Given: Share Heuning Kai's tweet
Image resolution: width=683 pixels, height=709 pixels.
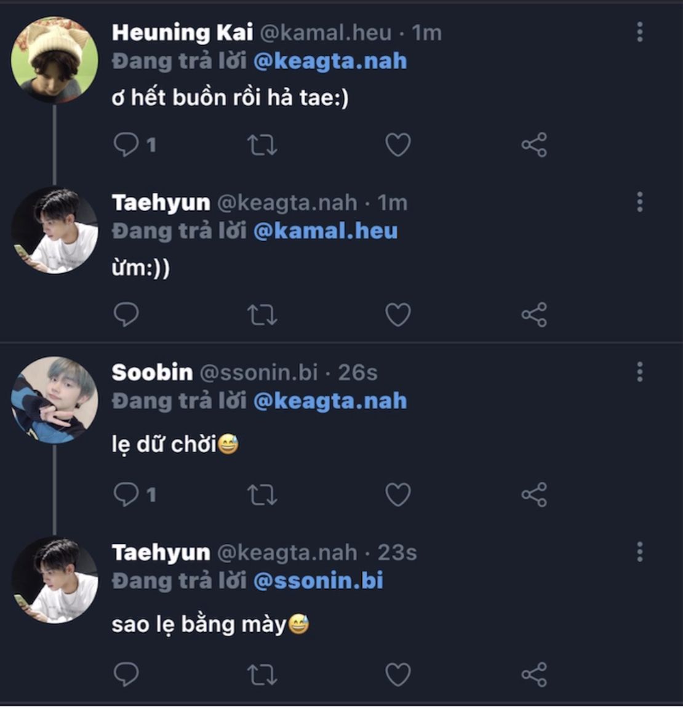Looking at the screenshot, I should click(x=533, y=145).
